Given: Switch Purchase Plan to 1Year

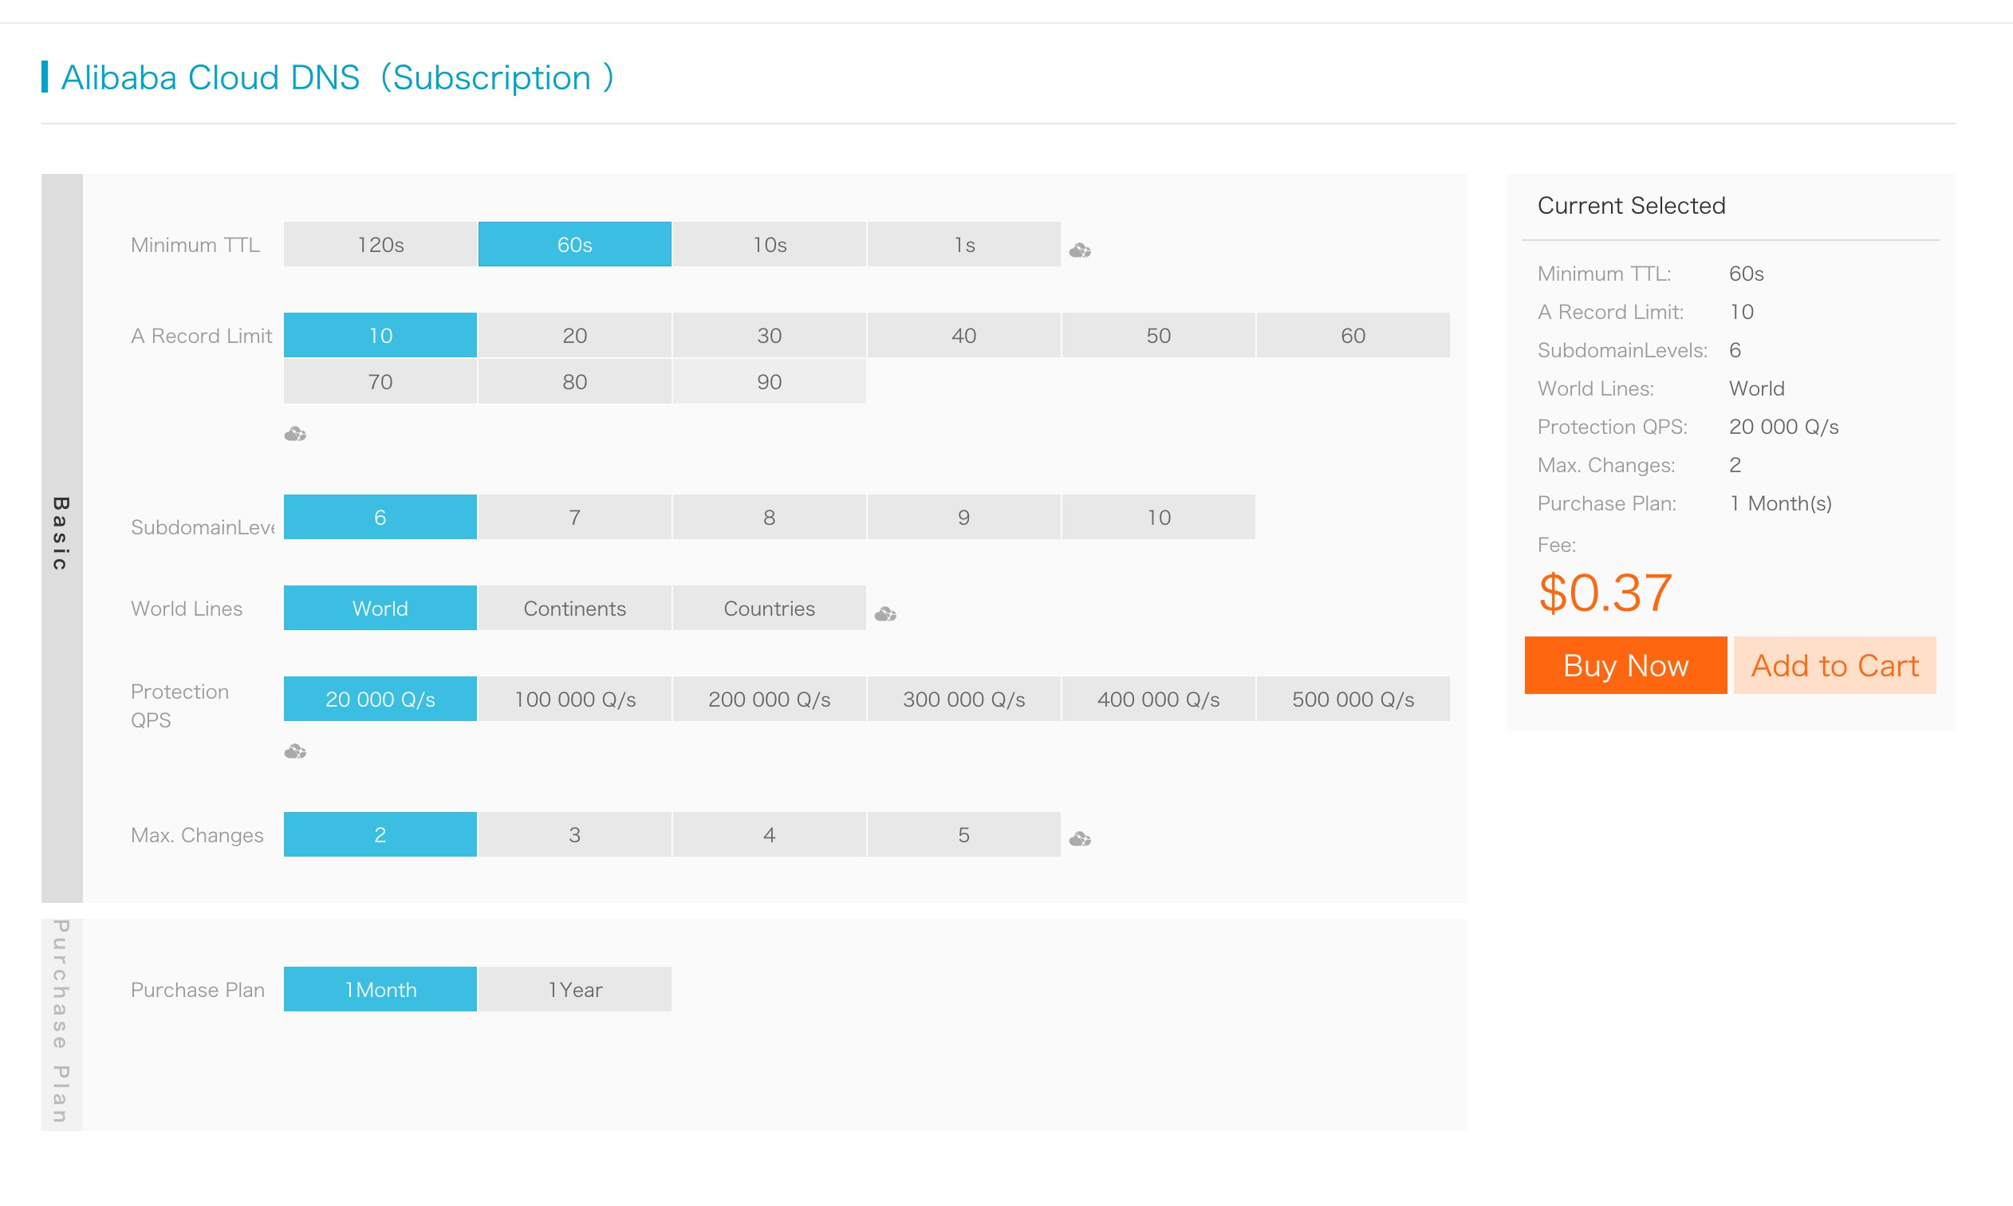Looking at the screenshot, I should point(574,990).
